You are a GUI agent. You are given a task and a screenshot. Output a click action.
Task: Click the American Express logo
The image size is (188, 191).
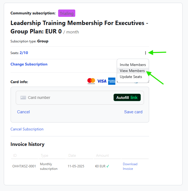coord(112,81)
